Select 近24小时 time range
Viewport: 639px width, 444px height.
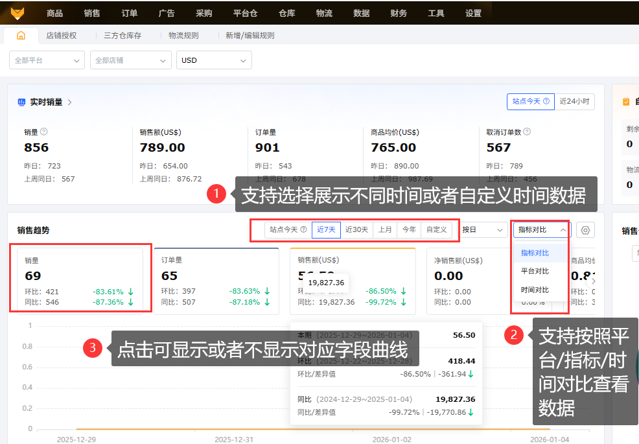(574, 102)
